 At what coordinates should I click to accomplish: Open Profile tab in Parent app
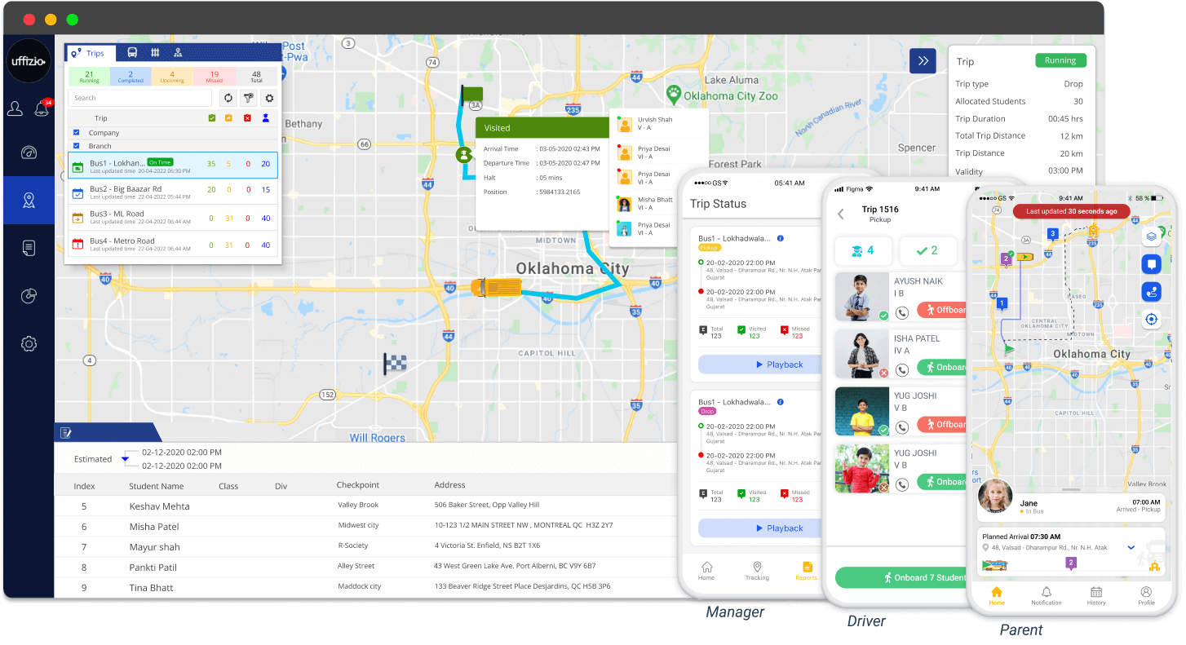pyautogui.click(x=1146, y=596)
